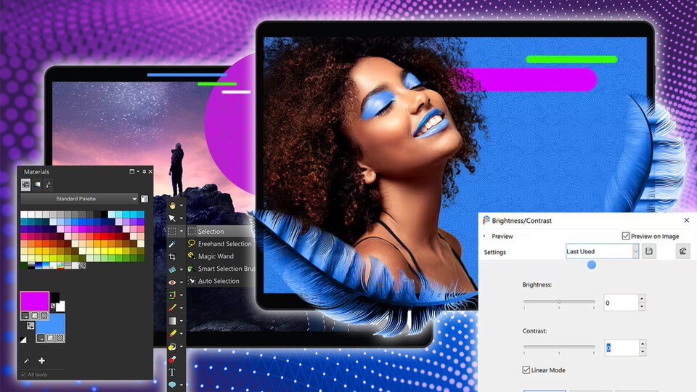Increase Contrast value with up stepper

(643, 343)
